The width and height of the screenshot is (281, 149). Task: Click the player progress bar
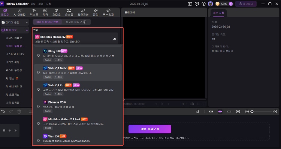(164, 99)
